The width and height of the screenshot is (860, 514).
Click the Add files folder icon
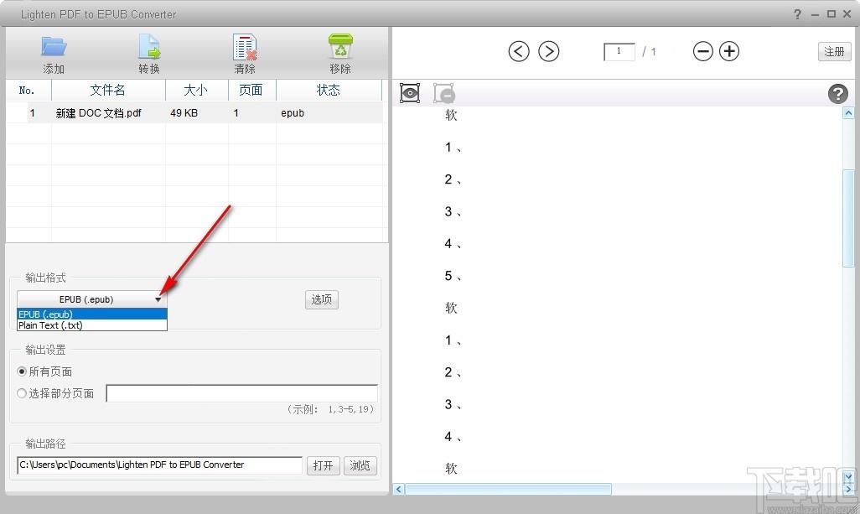pyautogui.click(x=54, y=47)
